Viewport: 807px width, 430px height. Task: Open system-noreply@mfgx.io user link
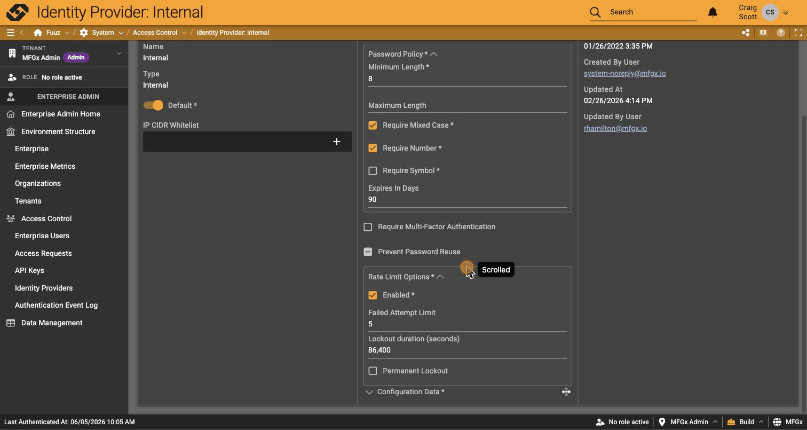624,73
